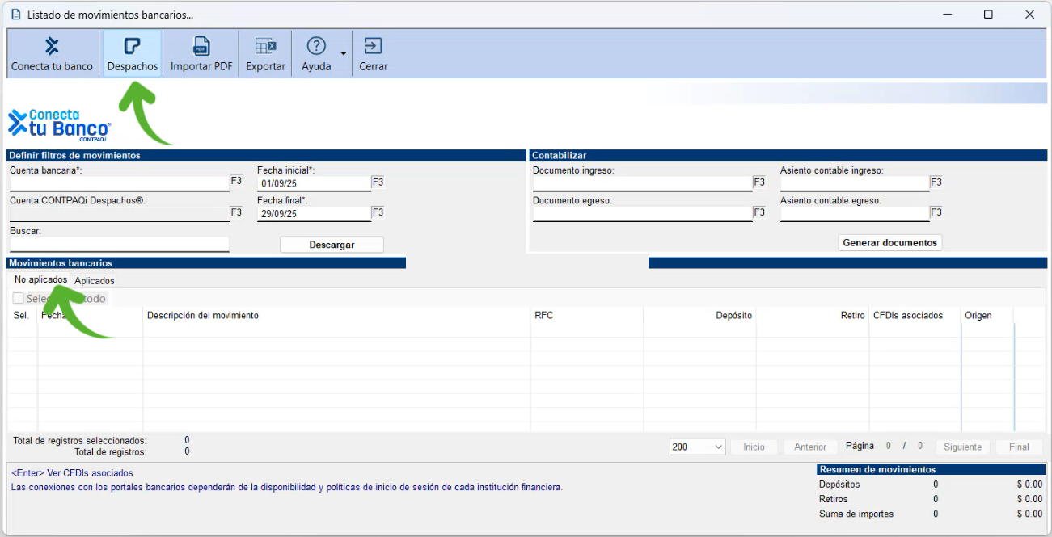
Task: Click the Cerrar exit icon
Action: pos(373,47)
